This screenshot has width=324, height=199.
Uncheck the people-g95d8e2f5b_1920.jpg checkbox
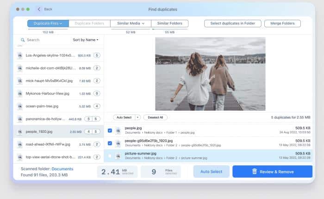tap(110, 143)
